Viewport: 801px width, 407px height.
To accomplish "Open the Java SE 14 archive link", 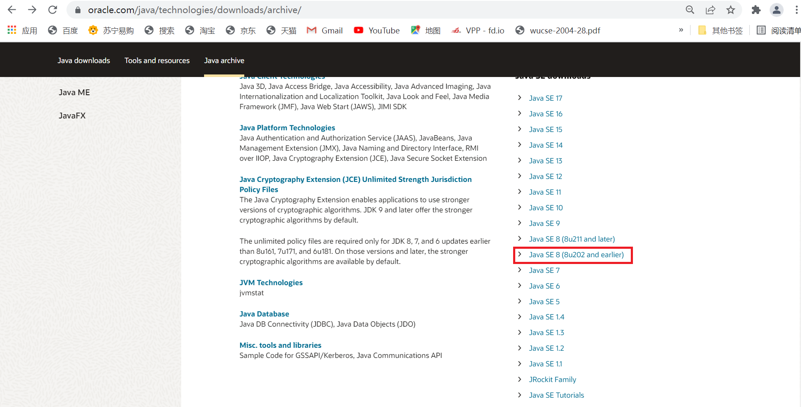I will [x=546, y=145].
